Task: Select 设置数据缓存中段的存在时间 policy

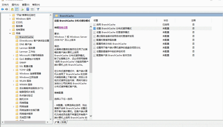Action: (111, 51)
